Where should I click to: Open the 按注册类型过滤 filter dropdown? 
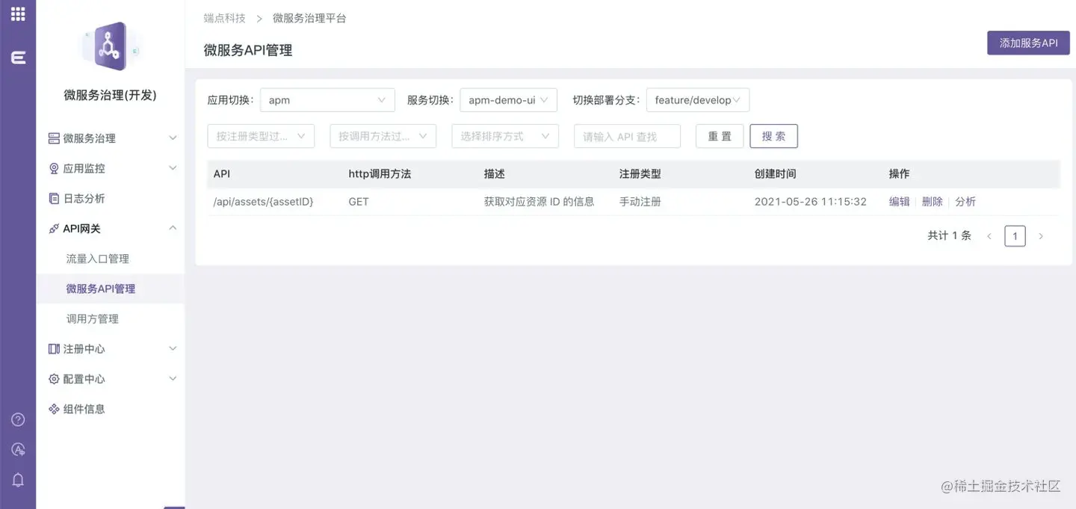(261, 136)
